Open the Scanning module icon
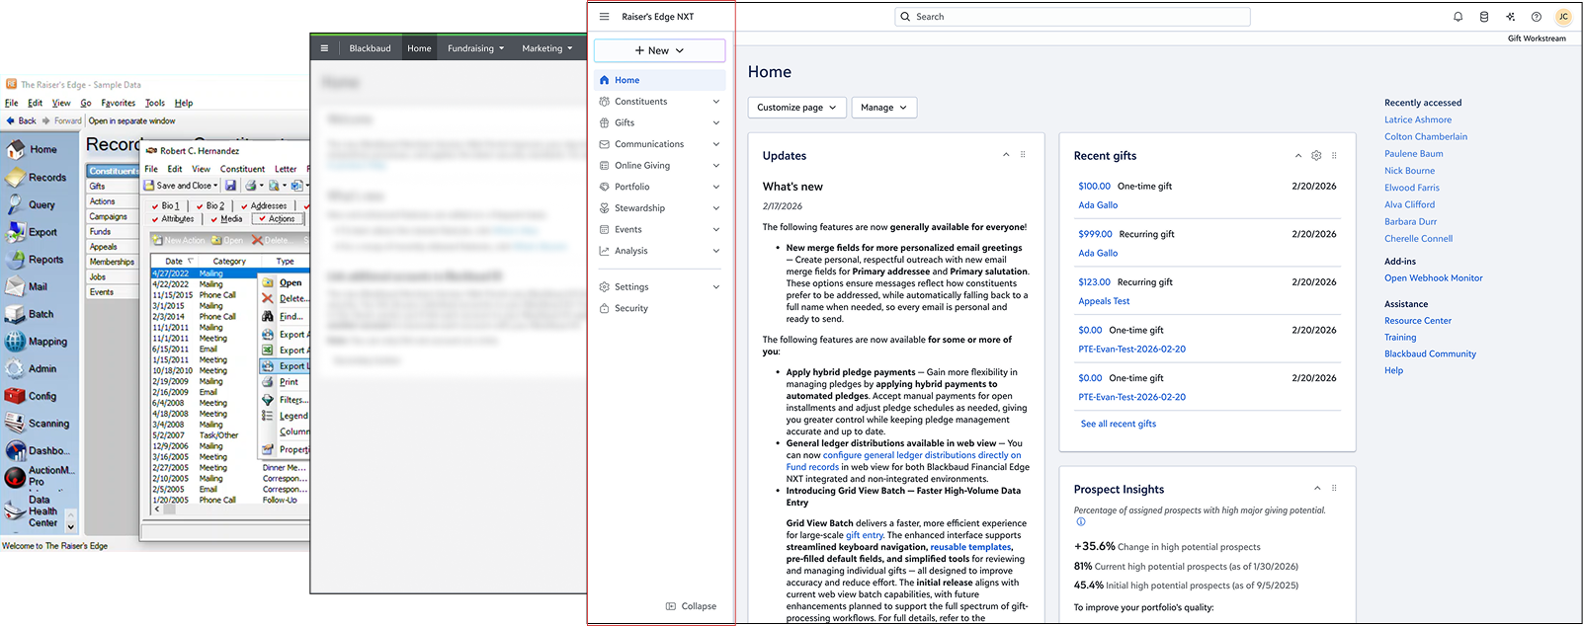The height and width of the screenshot is (626, 1583). point(15,424)
